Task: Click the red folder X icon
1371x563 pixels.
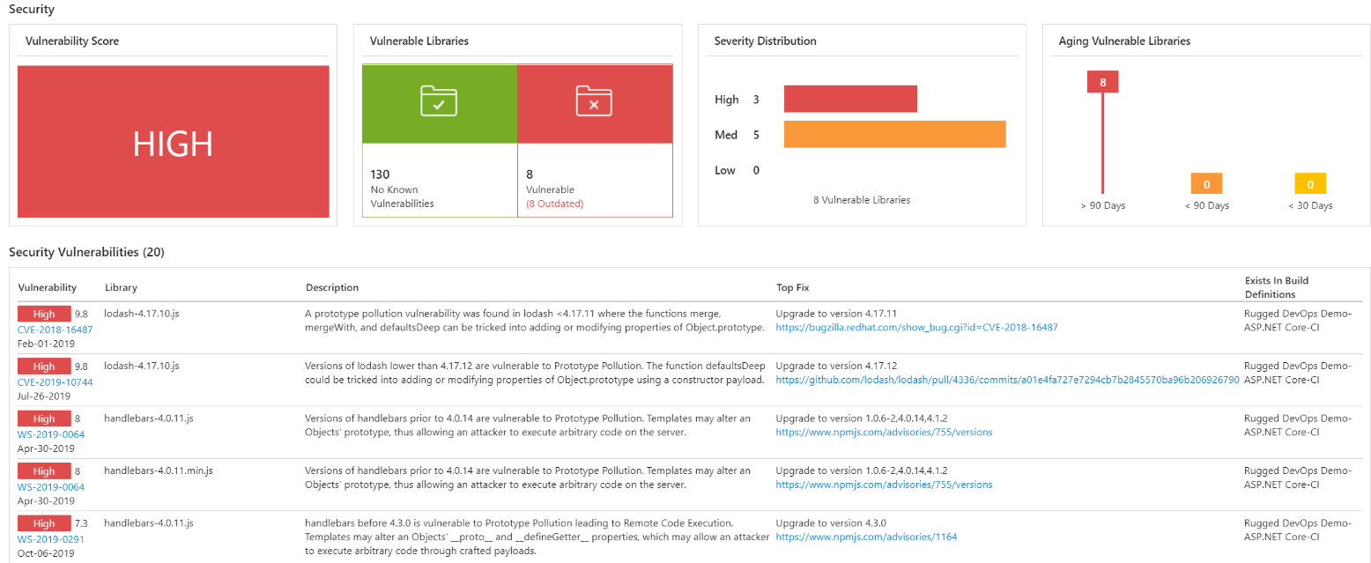Action: click(594, 101)
